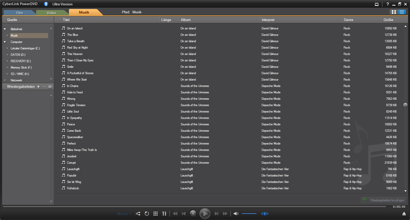Click note icon for "A Pocketful of Stones"

coord(63,73)
